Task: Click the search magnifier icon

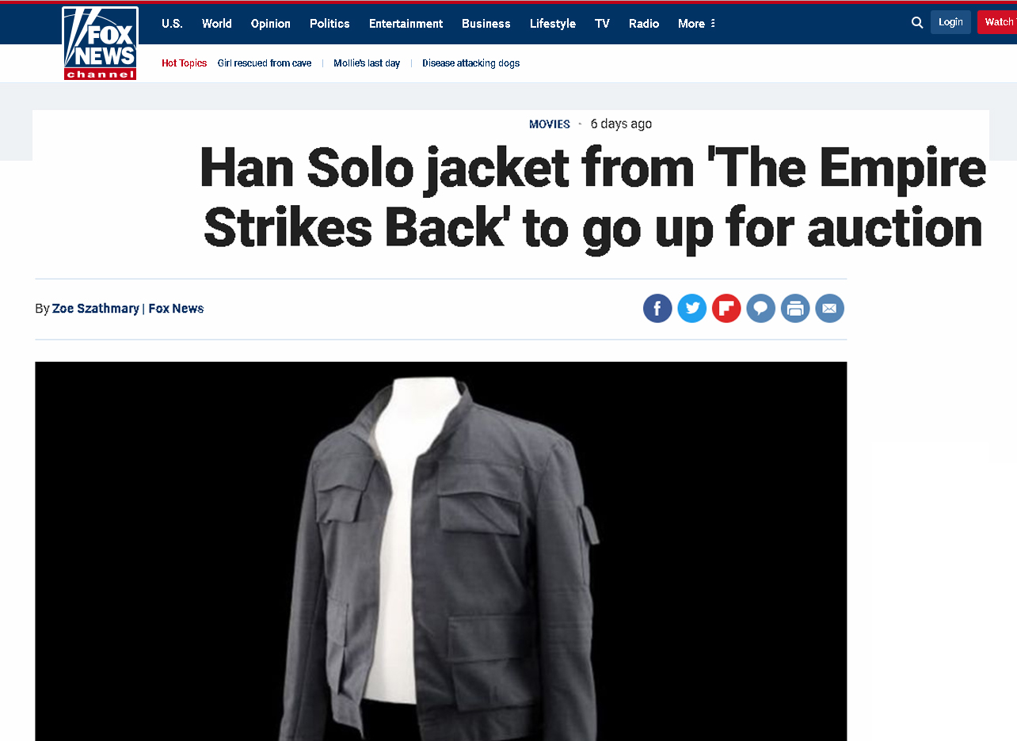Action: (x=917, y=23)
